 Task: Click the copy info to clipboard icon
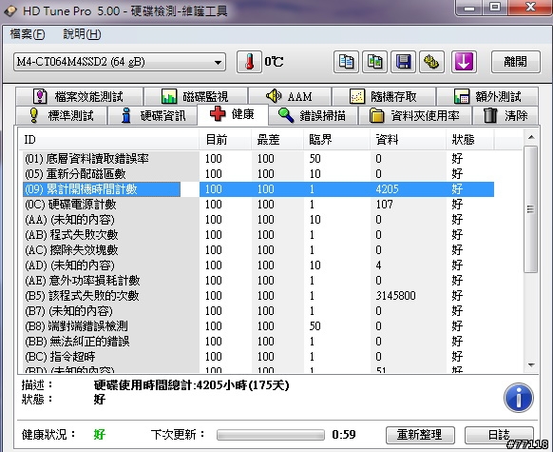point(346,62)
